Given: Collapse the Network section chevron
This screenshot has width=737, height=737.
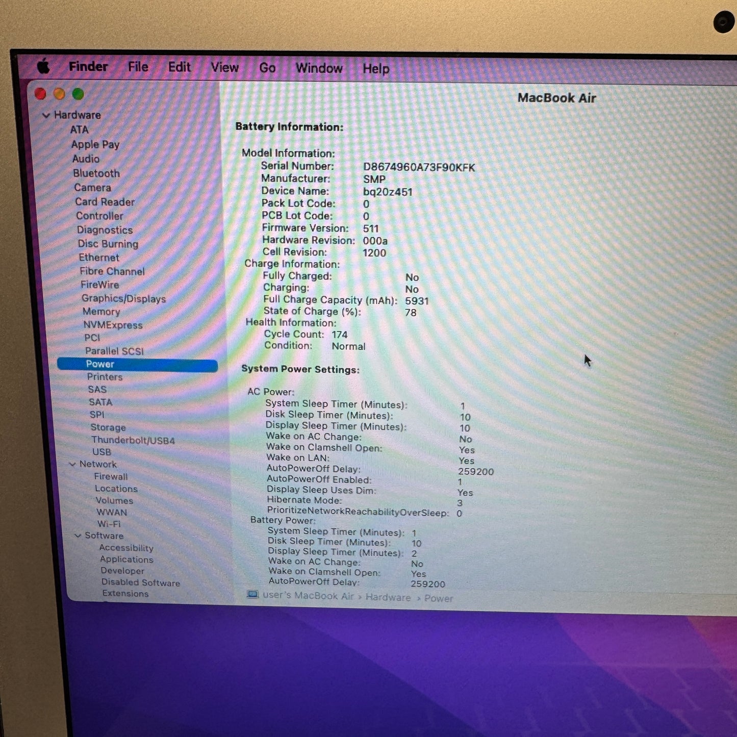Looking at the screenshot, I should (72, 464).
